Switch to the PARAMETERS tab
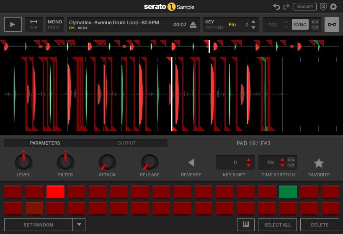Viewport: 343px width, 234px height. tap(45, 143)
